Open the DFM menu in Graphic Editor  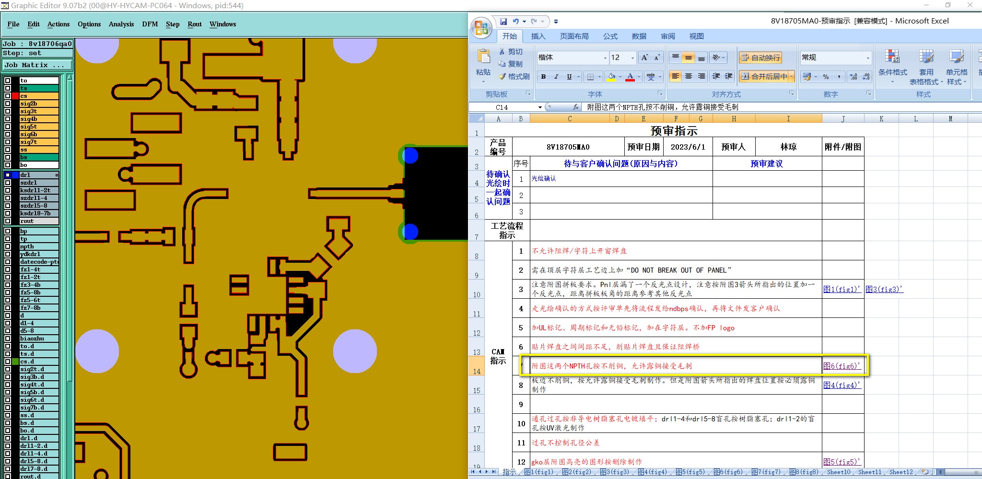coord(150,24)
